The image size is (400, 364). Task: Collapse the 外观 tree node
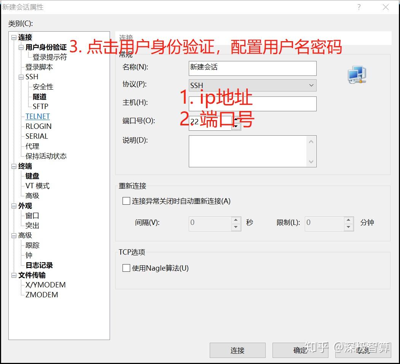click(14, 205)
